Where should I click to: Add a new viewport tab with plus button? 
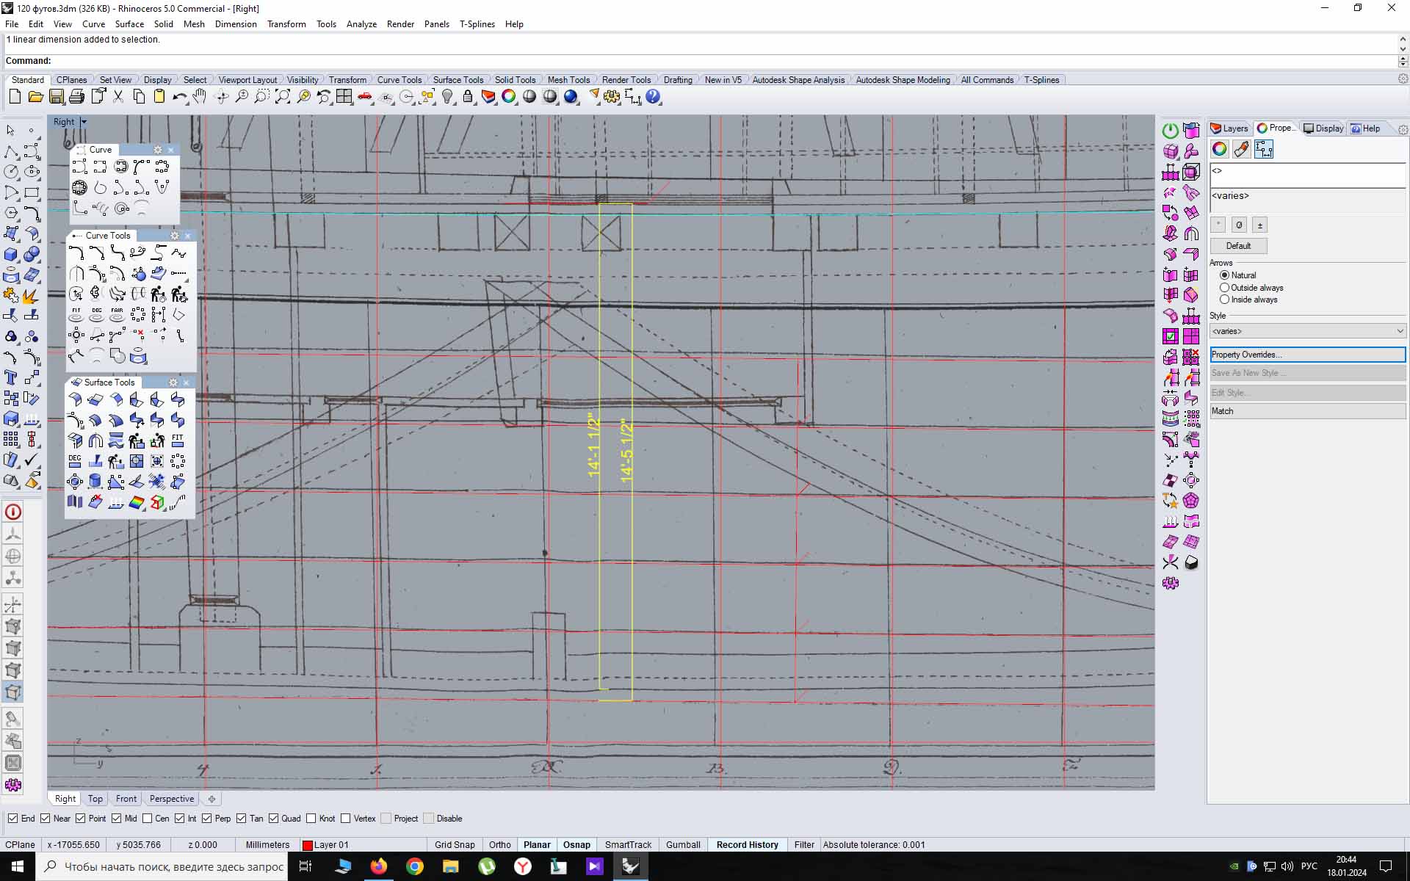211,799
